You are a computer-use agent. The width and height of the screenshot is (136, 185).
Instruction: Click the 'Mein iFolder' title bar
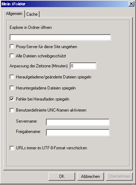pyautogui.click(x=64, y=4)
